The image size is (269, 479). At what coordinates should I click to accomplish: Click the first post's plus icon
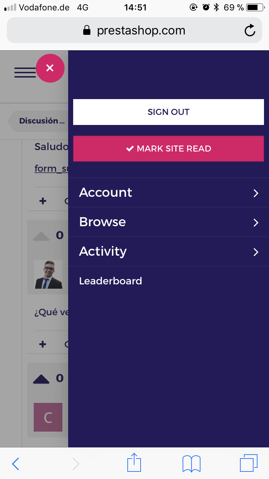pos(43,201)
